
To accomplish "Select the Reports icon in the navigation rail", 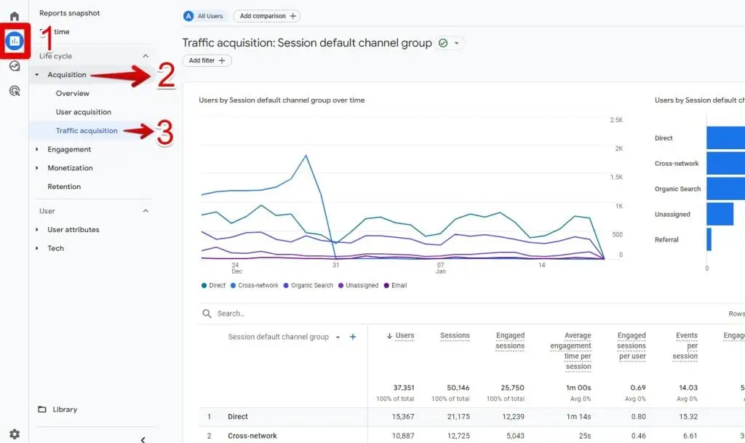I will (13, 41).
